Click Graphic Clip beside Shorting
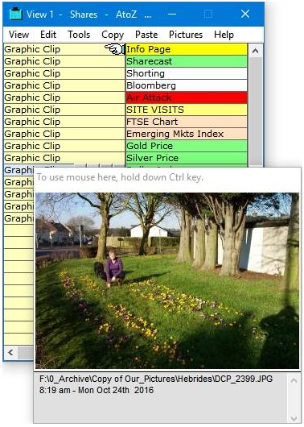Viewport: 304px width, 427px height. click(x=64, y=73)
